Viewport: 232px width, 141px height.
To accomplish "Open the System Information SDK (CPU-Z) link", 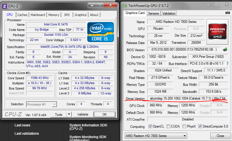I will [88, 127].
